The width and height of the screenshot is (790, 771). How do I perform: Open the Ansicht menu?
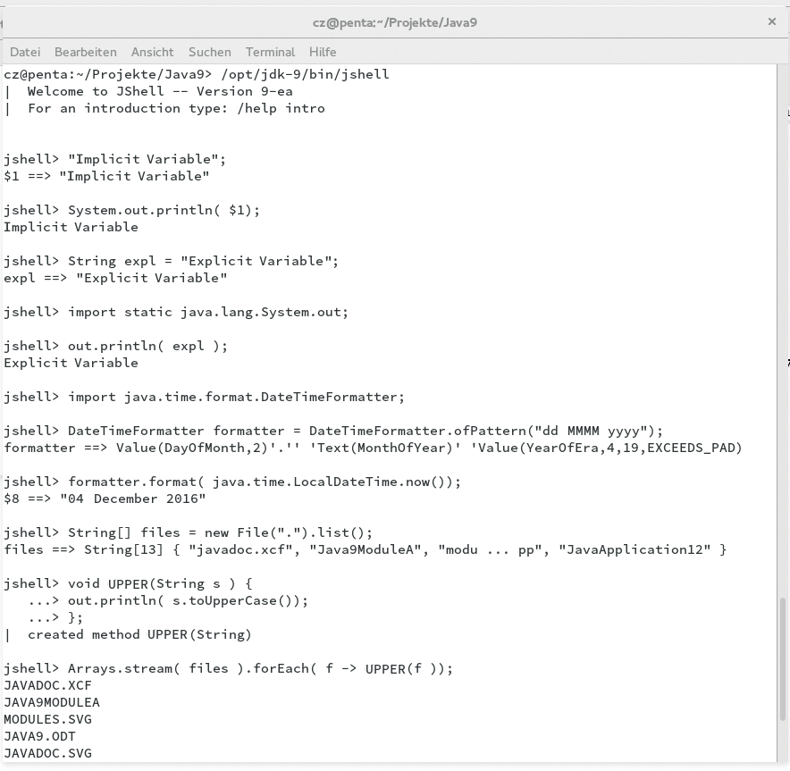[152, 52]
